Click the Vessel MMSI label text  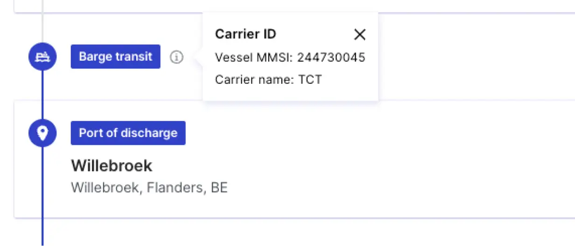pyautogui.click(x=254, y=57)
